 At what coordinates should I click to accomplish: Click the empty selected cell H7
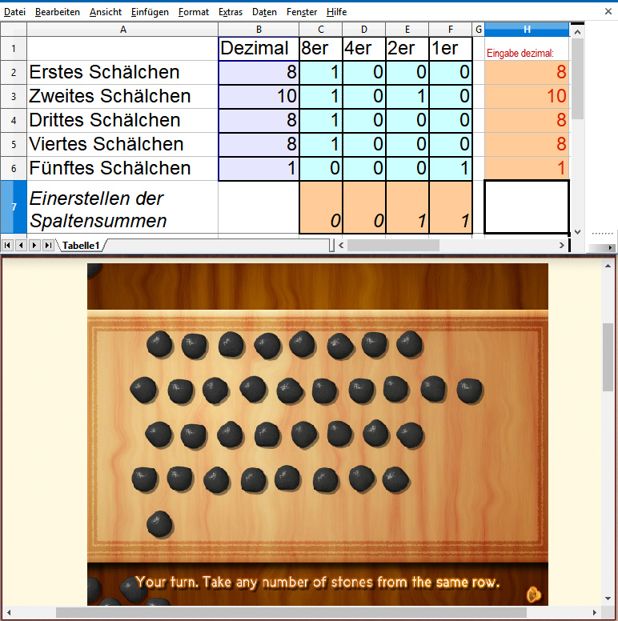pos(527,206)
